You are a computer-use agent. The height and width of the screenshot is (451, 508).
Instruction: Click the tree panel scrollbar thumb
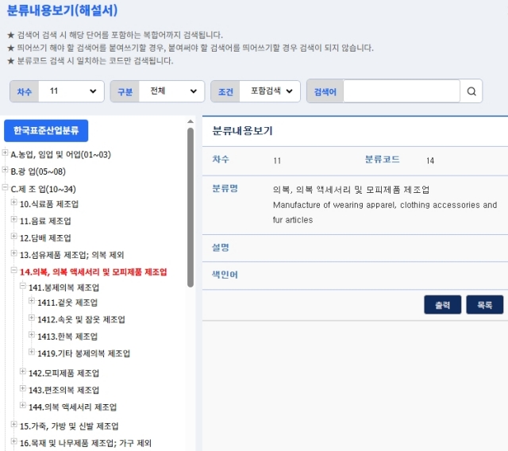click(190, 207)
